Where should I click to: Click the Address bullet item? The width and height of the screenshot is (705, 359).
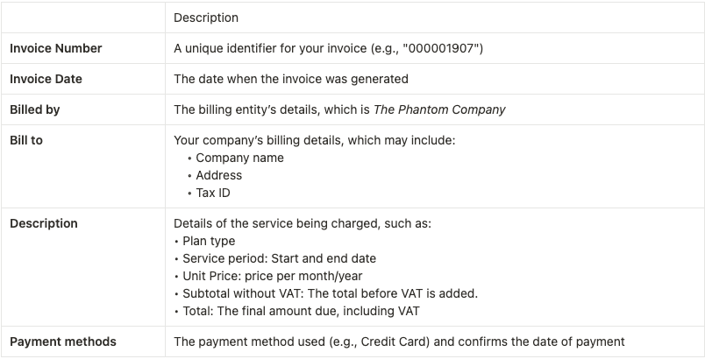pyautogui.click(x=218, y=175)
